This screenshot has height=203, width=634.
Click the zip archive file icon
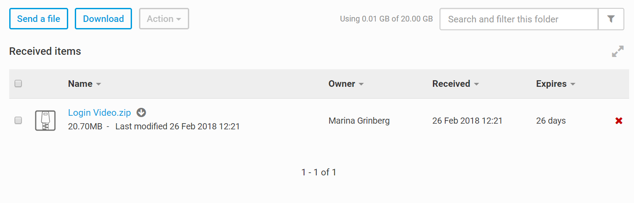(x=45, y=121)
